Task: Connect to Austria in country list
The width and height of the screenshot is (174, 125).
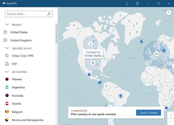Action: [17, 104]
